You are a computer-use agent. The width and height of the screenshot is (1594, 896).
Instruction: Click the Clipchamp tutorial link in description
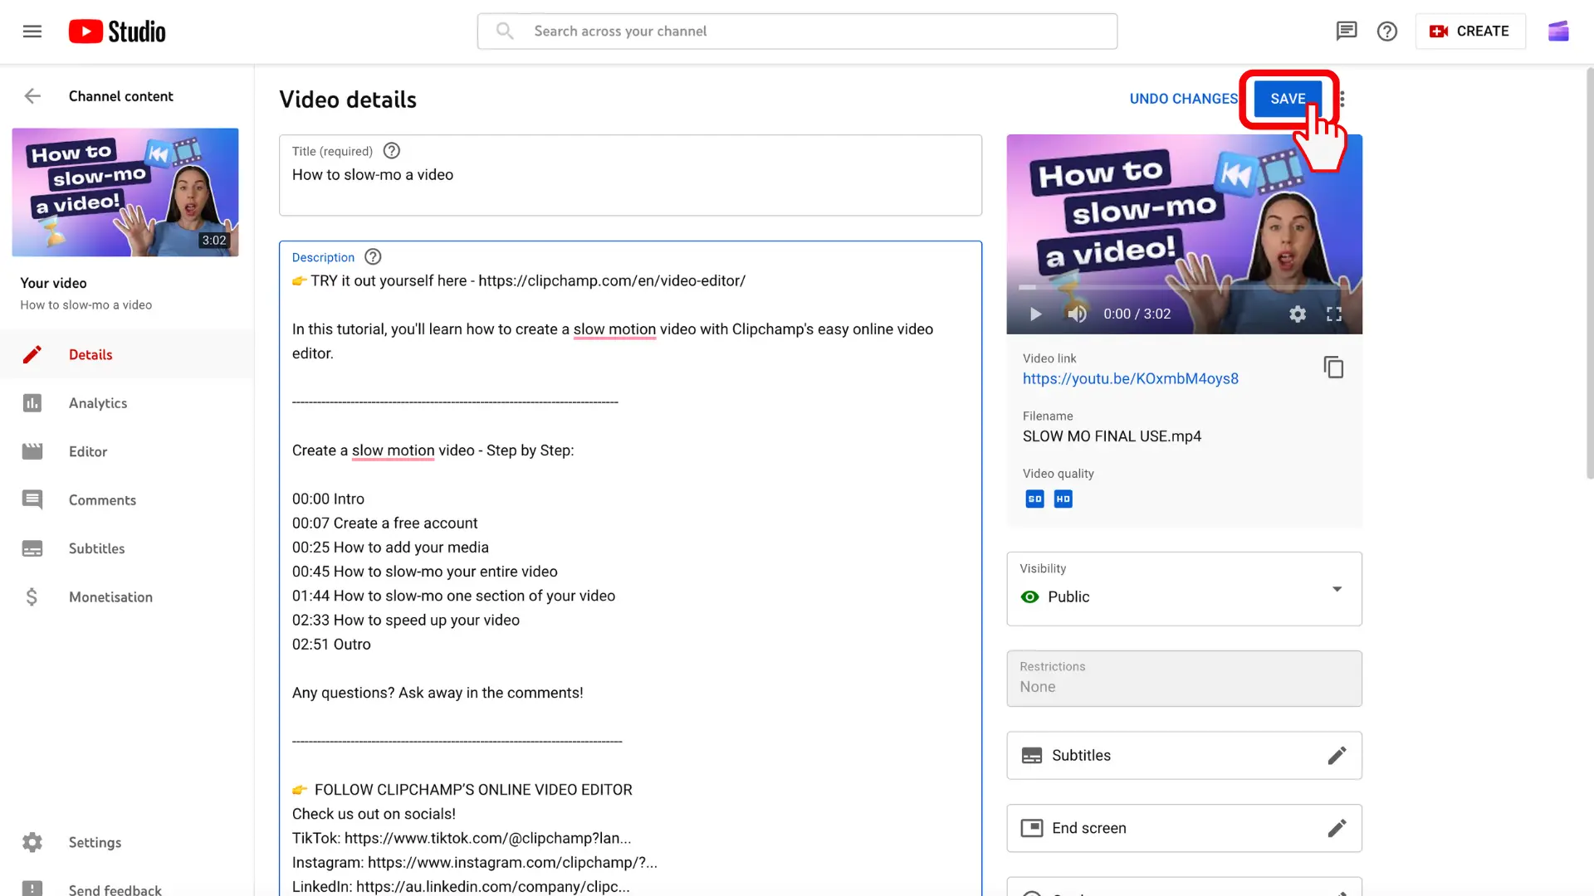point(612,280)
